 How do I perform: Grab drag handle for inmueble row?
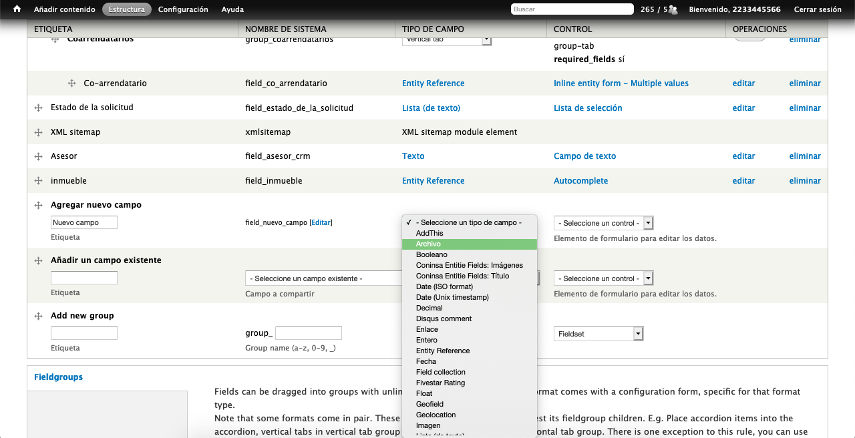click(39, 181)
